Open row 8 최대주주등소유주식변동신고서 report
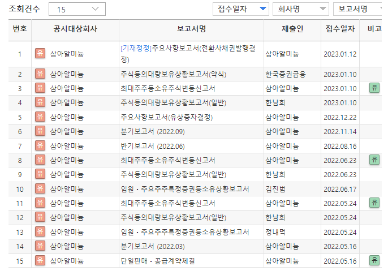Screen dimensions: 388x275 coord(168,160)
